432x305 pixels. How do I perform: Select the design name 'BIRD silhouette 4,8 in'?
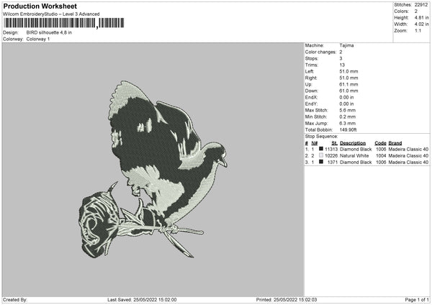tap(49, 32)
